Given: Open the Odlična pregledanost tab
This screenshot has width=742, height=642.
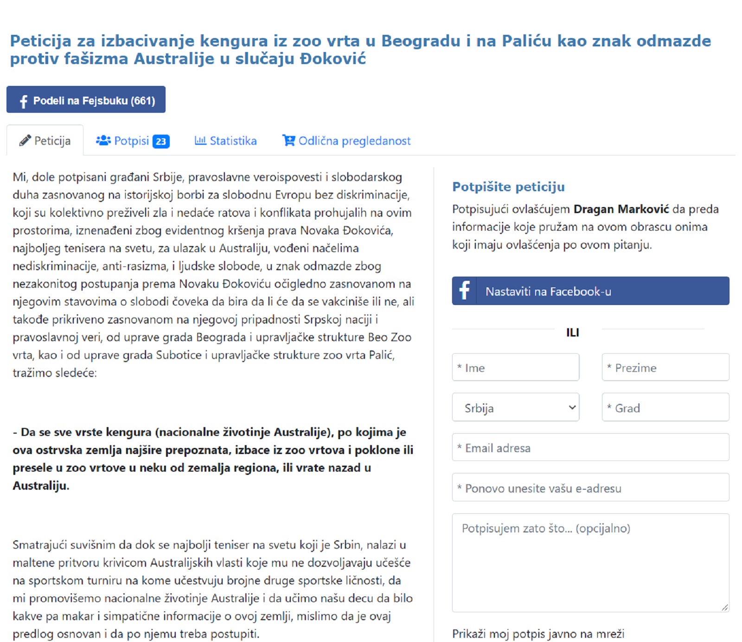Looking at the screenshot, I should (x=354, y=141).
